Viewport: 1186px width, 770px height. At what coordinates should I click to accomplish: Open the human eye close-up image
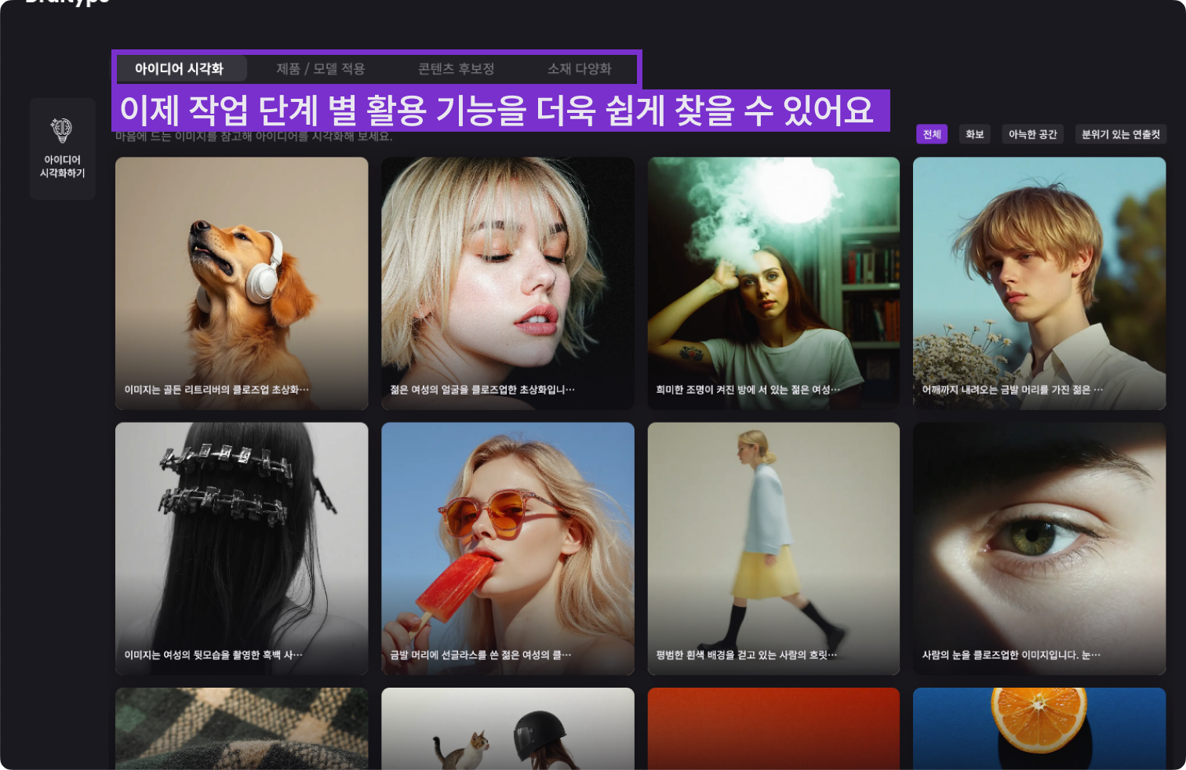(1039, 549)
